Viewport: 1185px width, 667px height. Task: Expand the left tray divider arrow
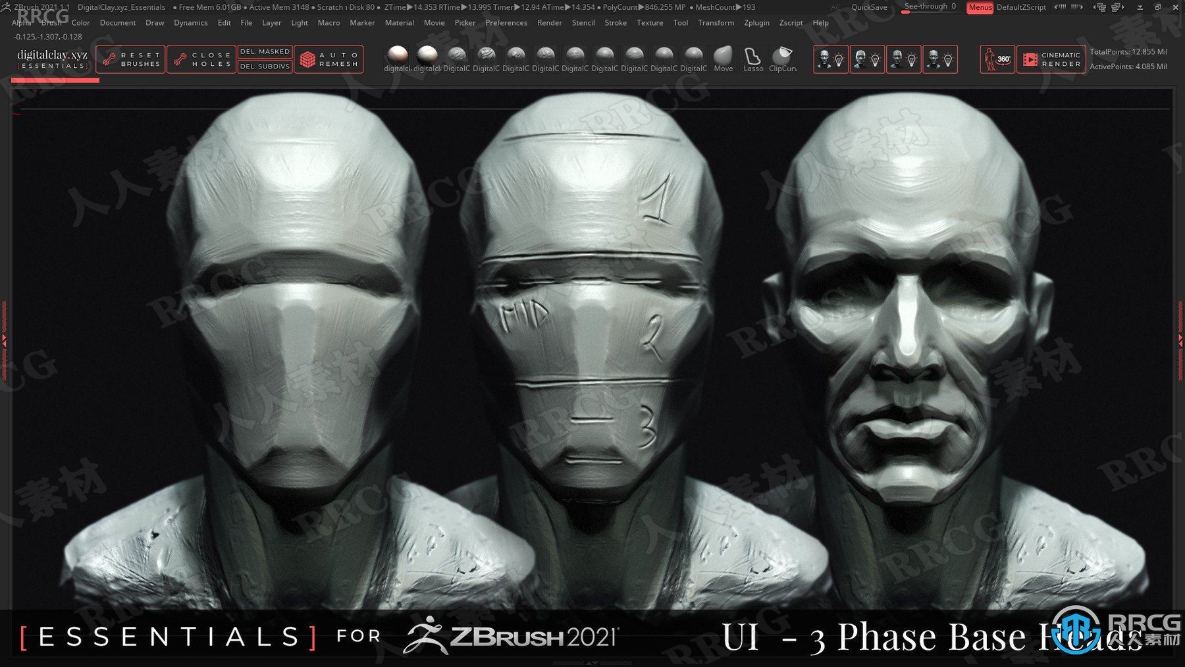[4, 340]
